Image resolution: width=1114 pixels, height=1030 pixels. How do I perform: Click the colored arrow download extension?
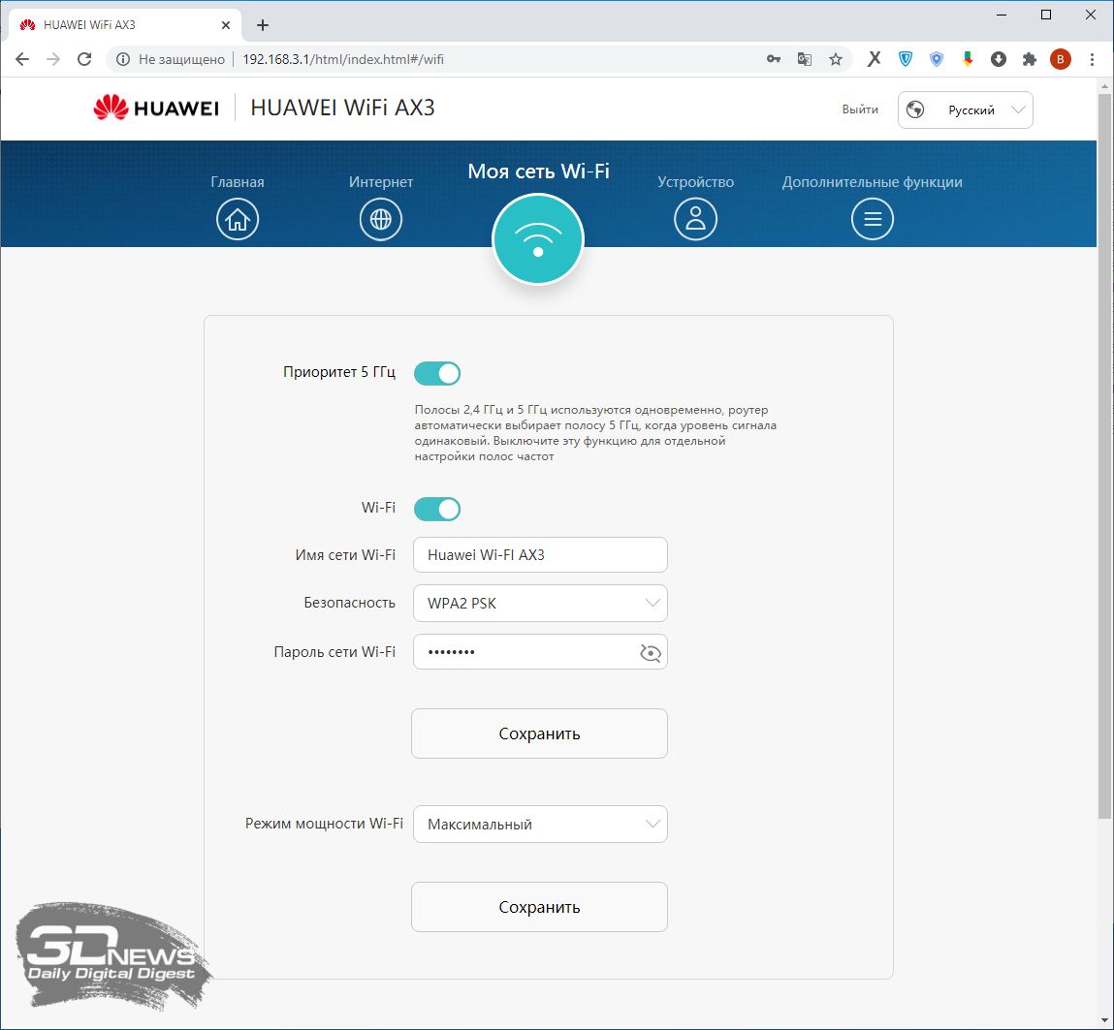(x=968, y=60)
